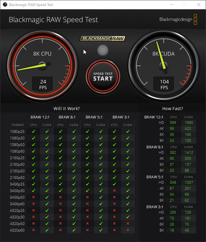This screenshot has height=242, width=206.
Task: Click the app icon in title bar
Action: pos(5,4)
